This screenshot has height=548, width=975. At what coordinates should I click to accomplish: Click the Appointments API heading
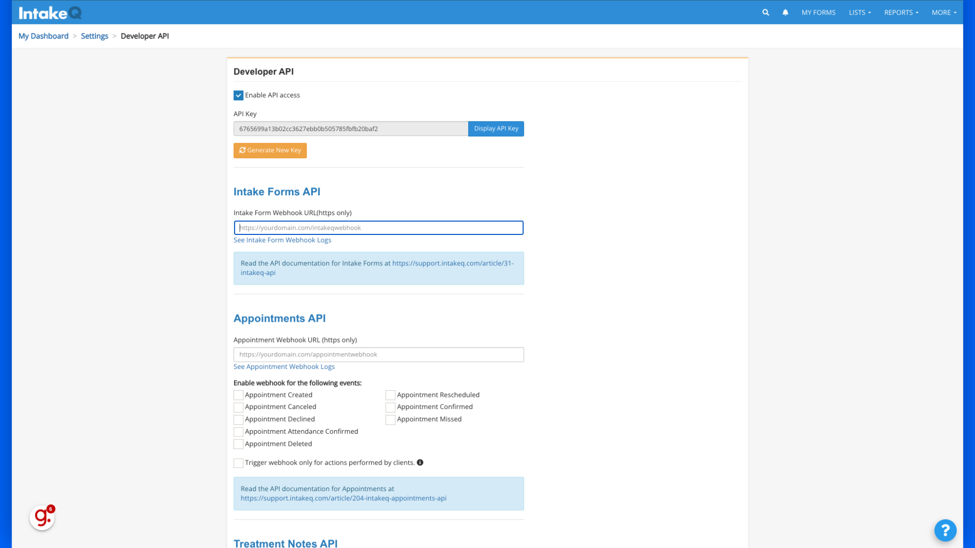[x=279, y=319]
